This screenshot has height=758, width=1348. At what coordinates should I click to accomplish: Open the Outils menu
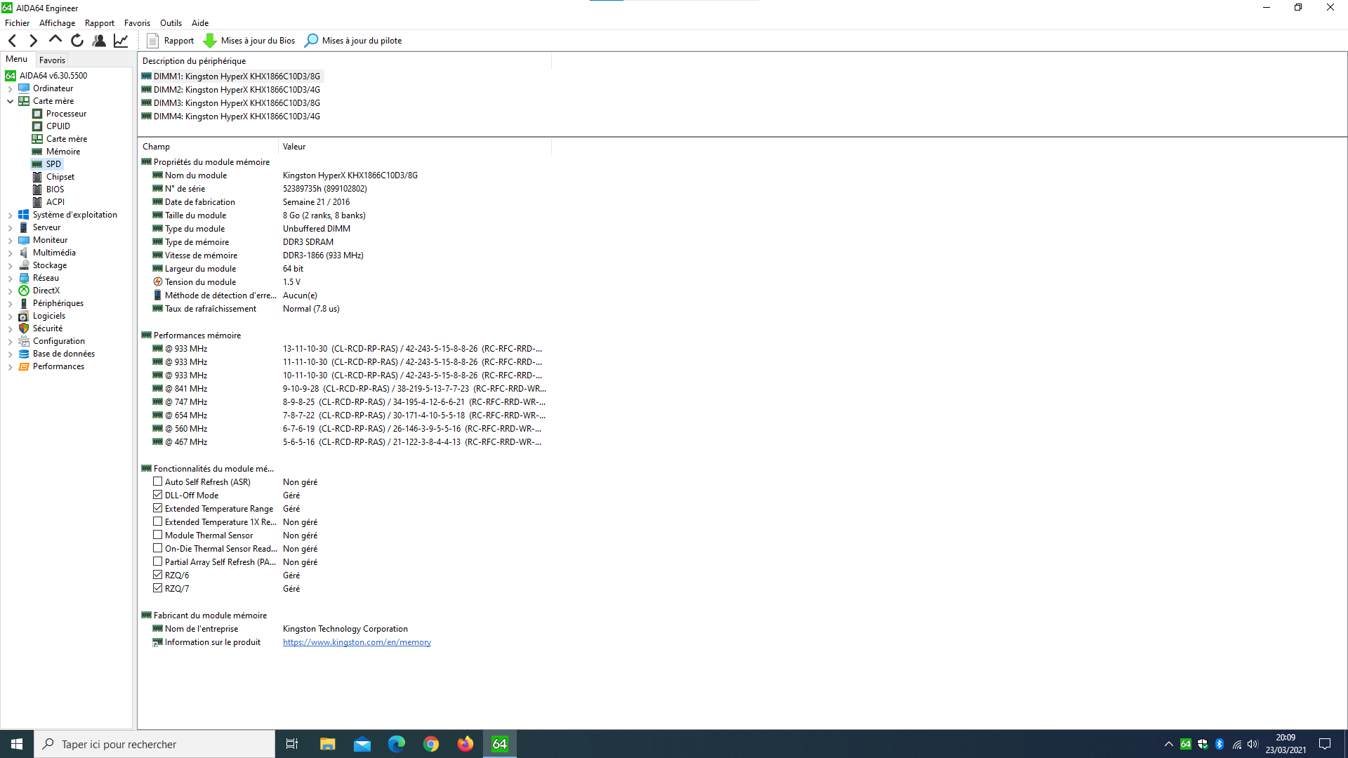point(171,23)
